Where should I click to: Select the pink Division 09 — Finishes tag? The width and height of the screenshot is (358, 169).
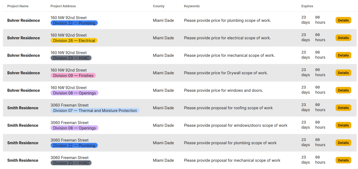[73, 76]
